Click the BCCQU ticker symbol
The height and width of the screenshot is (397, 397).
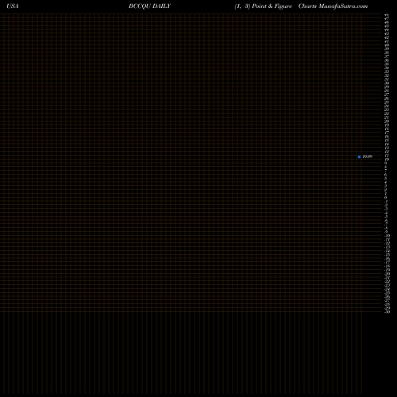pyautogui.click(x=140, y=6)
